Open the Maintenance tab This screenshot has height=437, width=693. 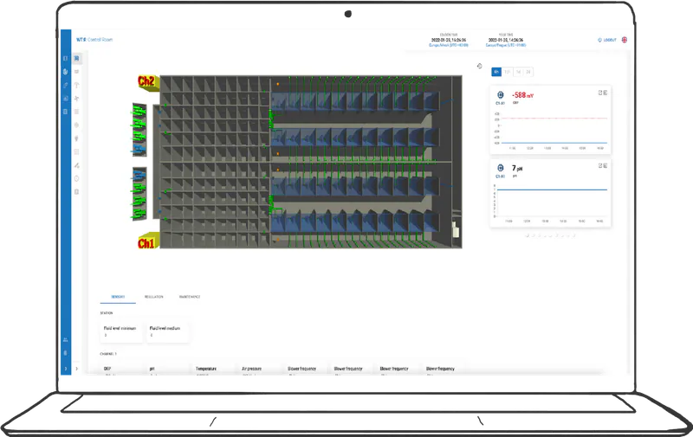point(190,297)
